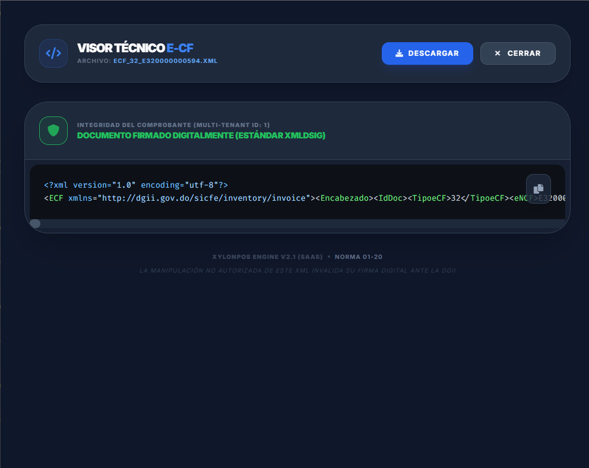Click the XML declaration line version="1.0"
This screenshot has width=589, height=468.
click(x=136, y=185)
